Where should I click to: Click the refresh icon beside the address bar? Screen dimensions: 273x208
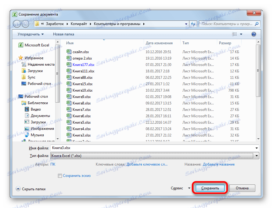(193, 24)
